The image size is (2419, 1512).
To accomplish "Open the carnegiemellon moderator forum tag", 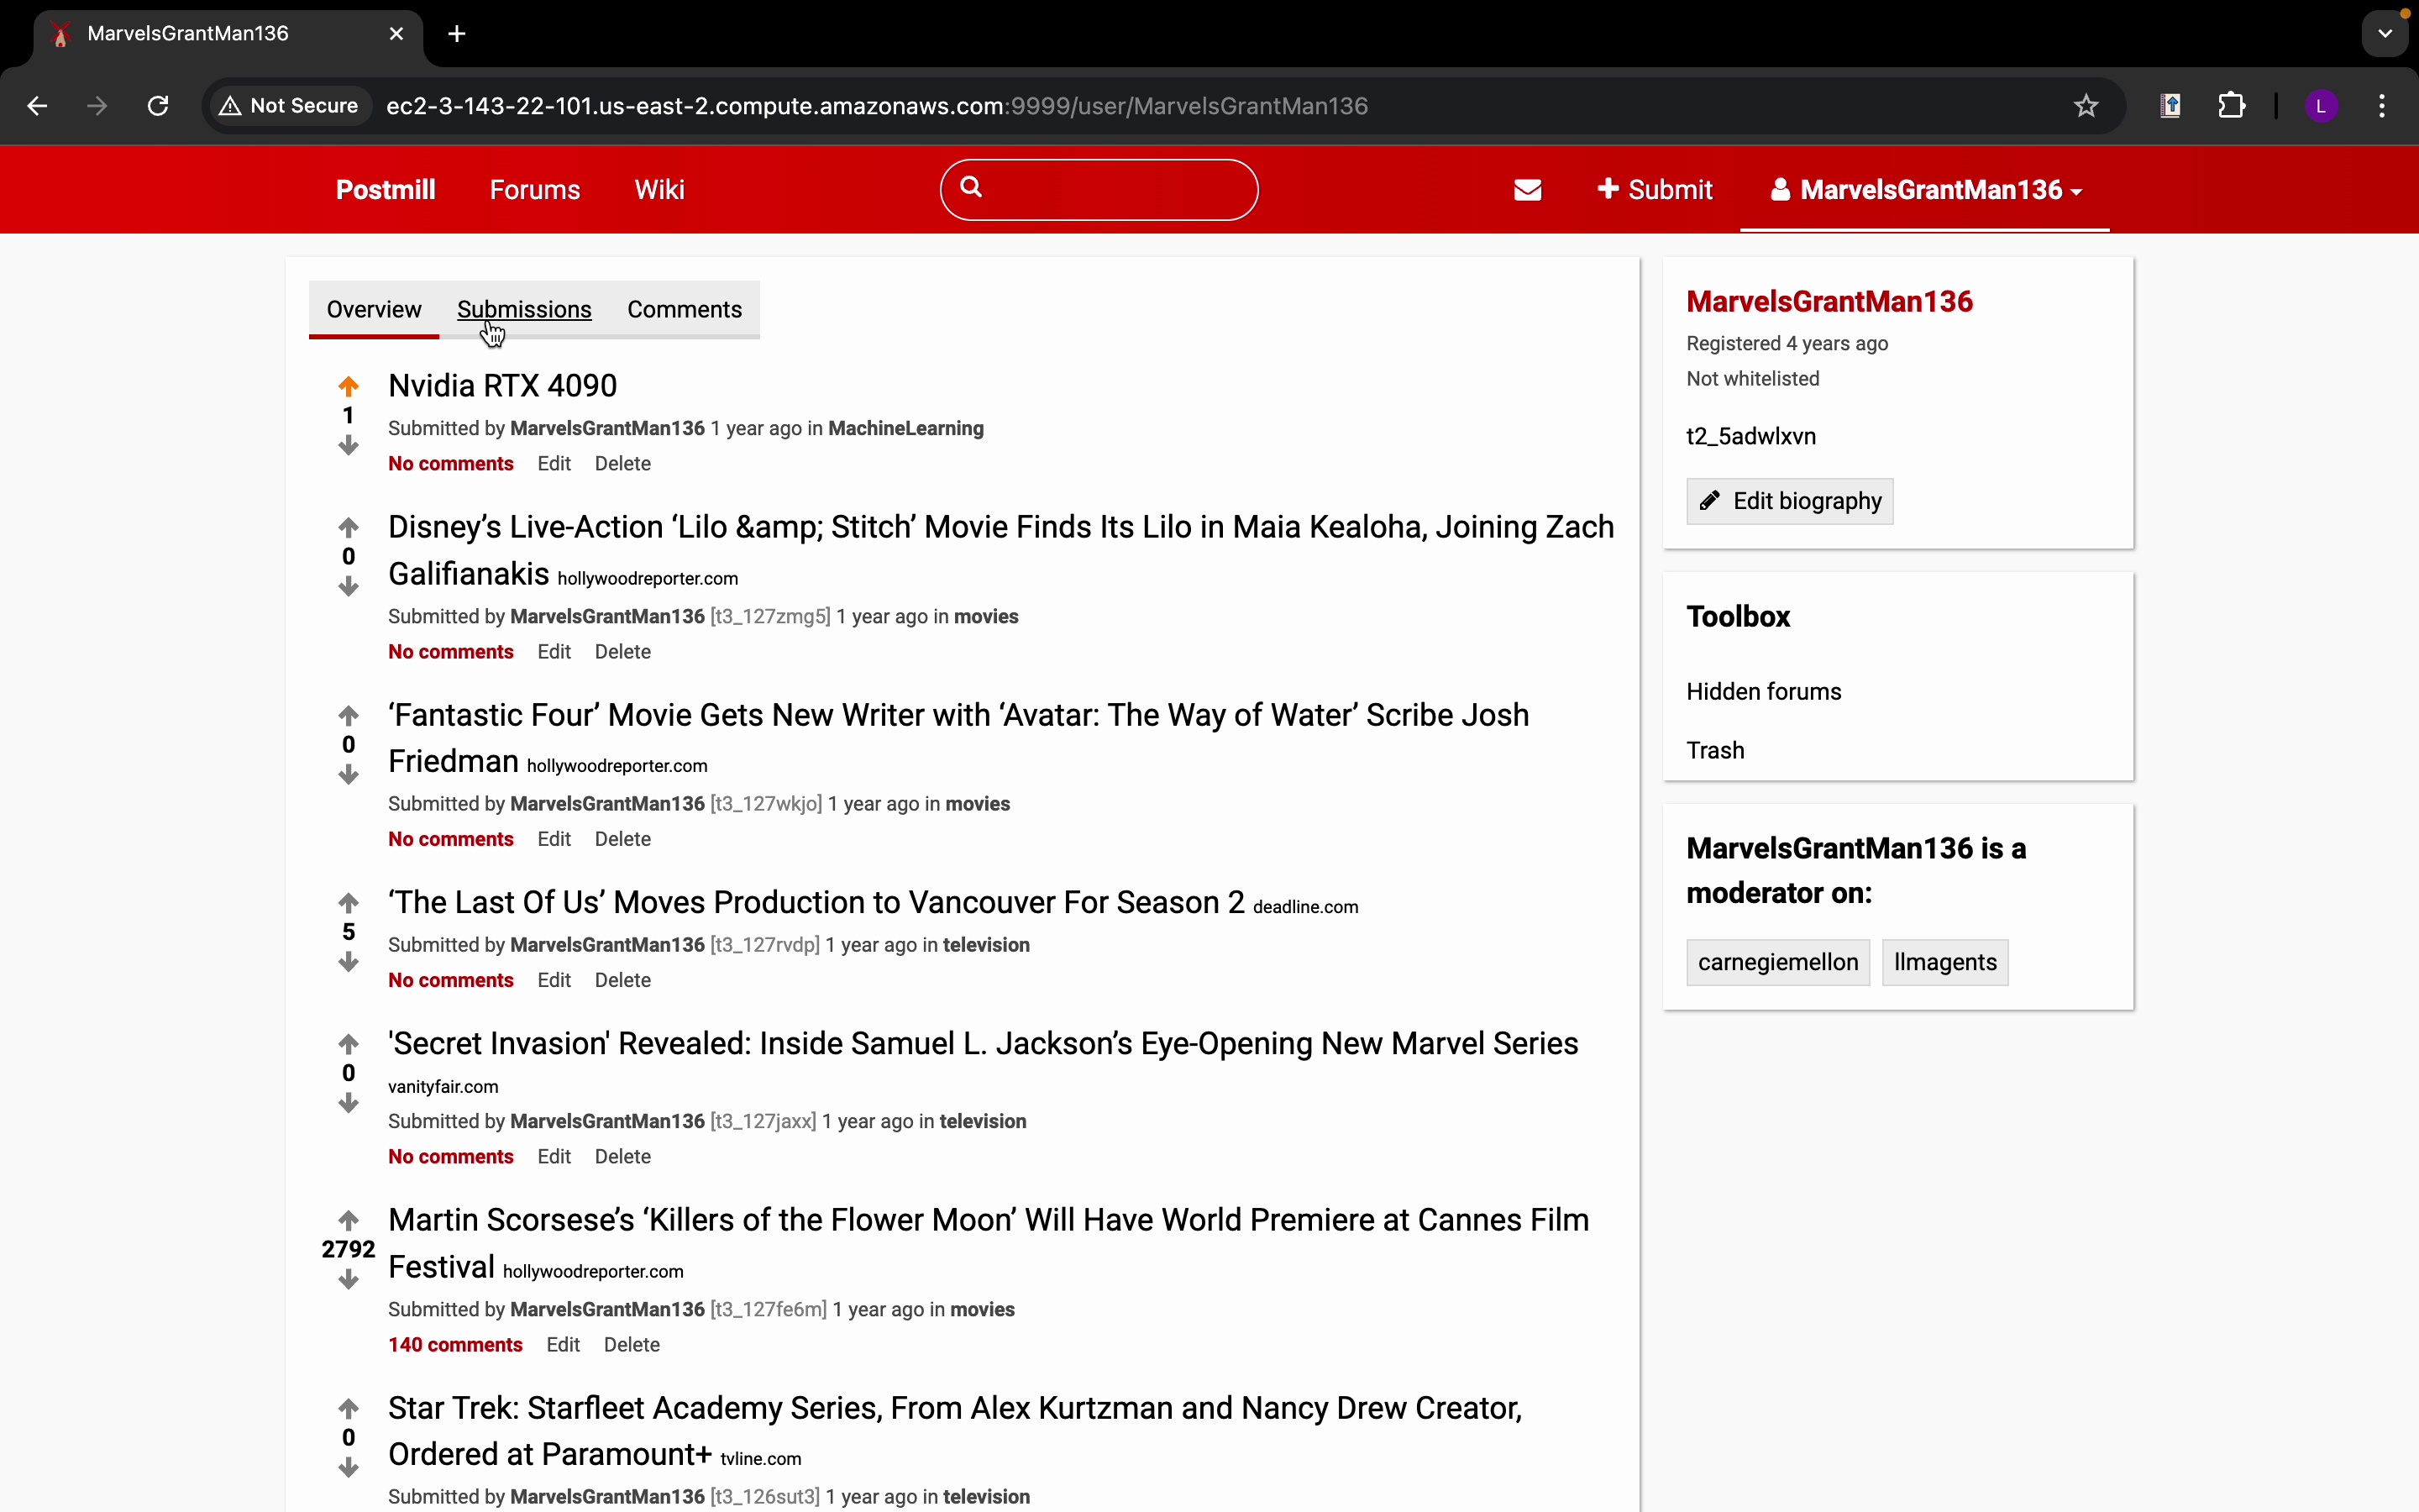I will pos(1777,962).
